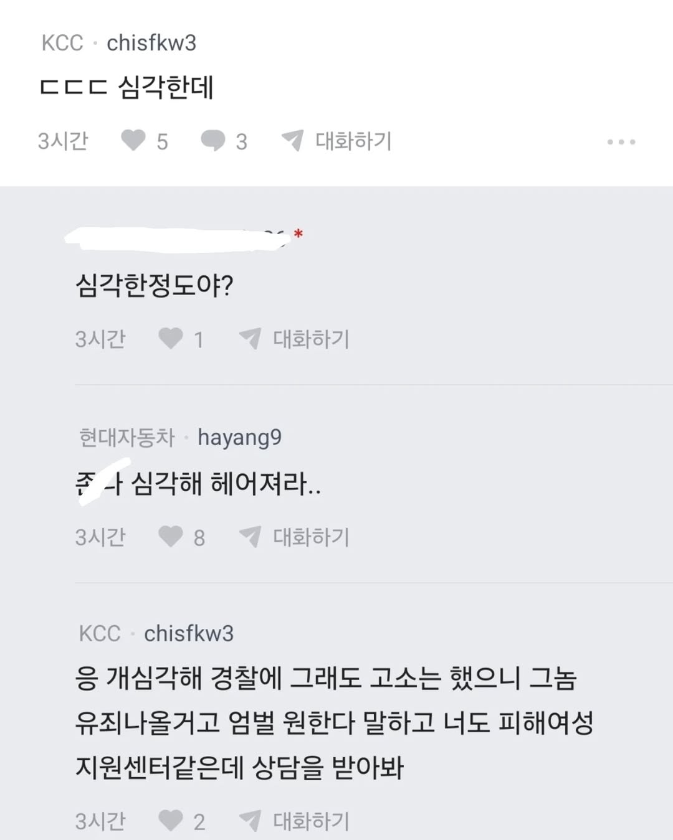Viewport: 673px width, 840px height.
Task: Tap the like count 5 on top comment
Action: coord(162,142)
